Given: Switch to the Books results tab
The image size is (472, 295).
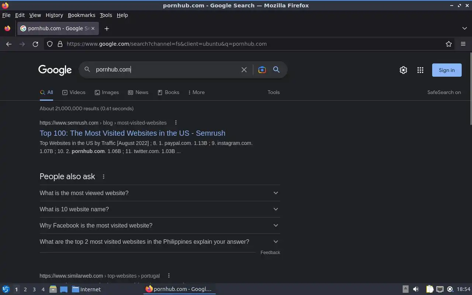Looking at the screenshot, I should point(168,93).
